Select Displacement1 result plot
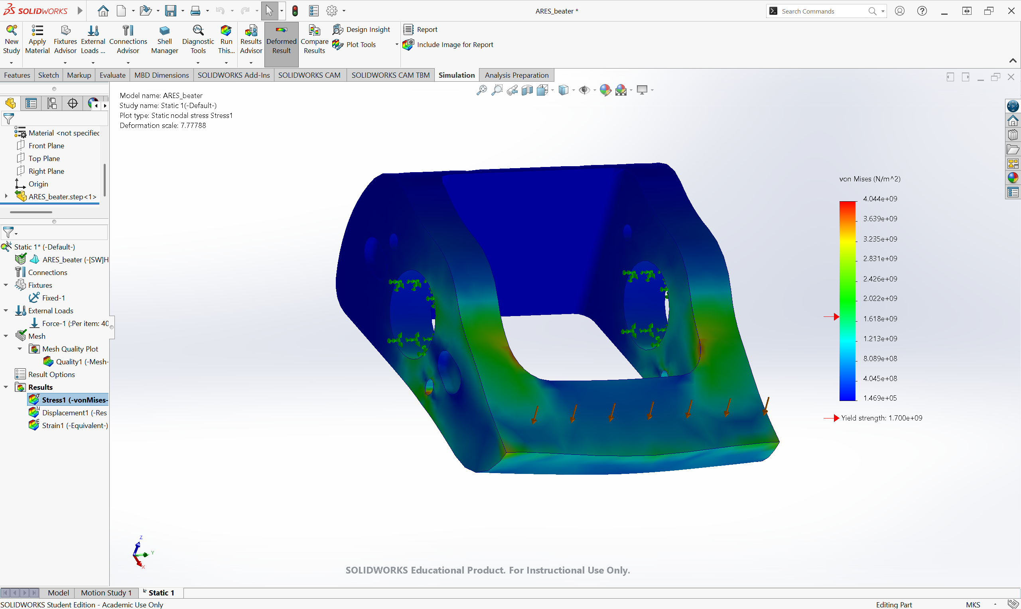Viewport: 1021px width, 609px height. tap(68, 413)
